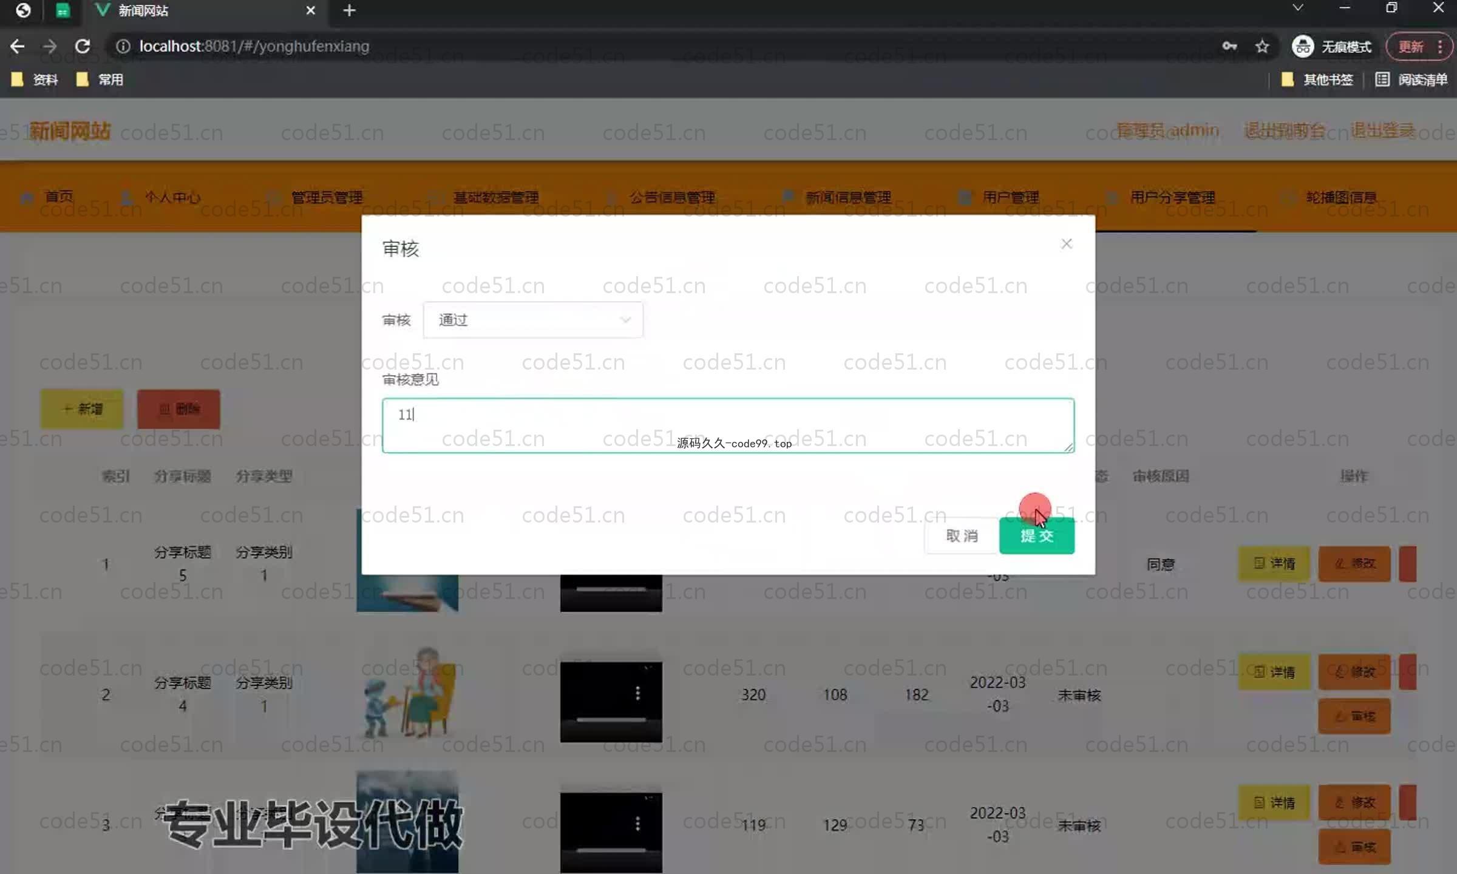Click the yellow 新增 add button
Image resolution: width=1457 pixels, height=874 pixels.
tap(82, 409)
